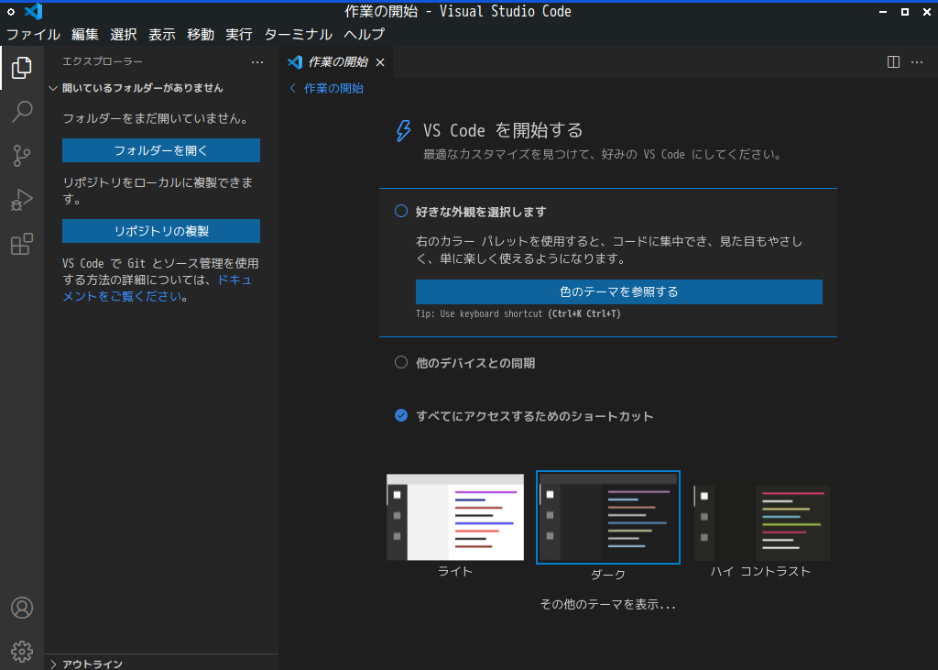Open the Run and Debug view icon
Image resolution: width=938 pixels, height=670 pixels.
22,200
